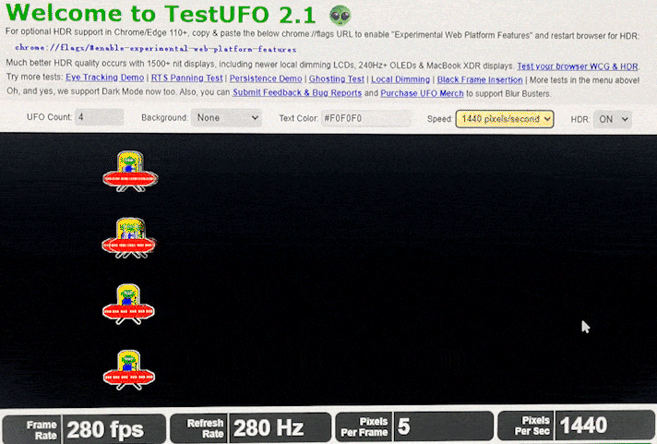Open Test your browser WCG & HDR link
The height and width of the screenshot is (444, 657).
click(578, 66)
